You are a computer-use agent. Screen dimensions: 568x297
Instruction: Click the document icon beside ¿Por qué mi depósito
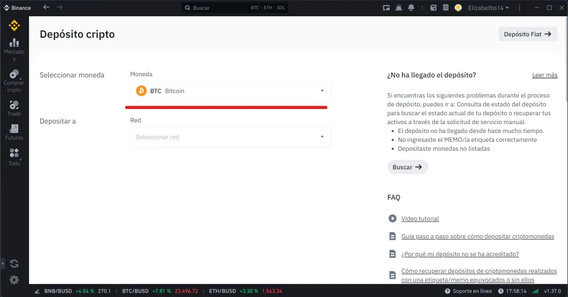[392, 254]
